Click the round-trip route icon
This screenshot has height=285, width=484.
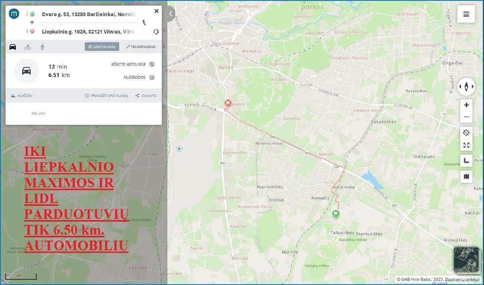point(156,31)
